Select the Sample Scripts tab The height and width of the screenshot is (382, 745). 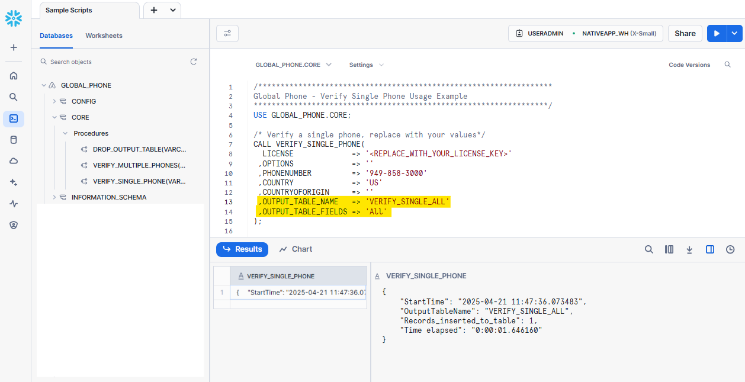(x=89, y=10)
